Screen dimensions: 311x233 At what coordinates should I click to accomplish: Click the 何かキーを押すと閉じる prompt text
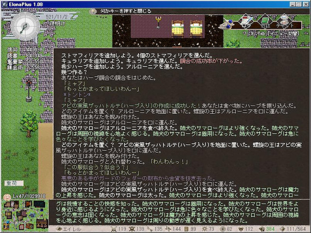coord(126,11)
